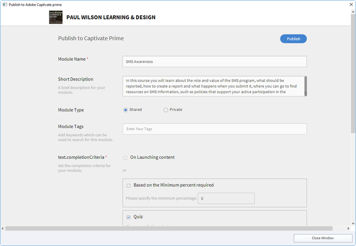Click the Captivate app icon in title bar
356x246 pixels.
click(4, 4)
